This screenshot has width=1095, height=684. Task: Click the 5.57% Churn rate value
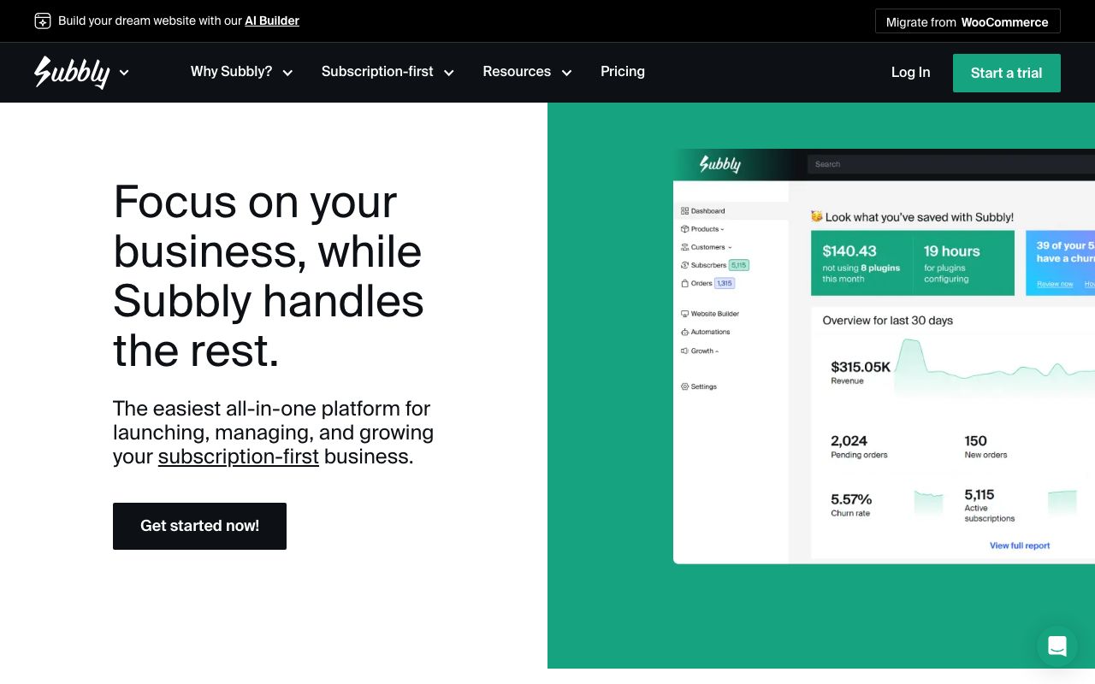(x=851, y=499)
